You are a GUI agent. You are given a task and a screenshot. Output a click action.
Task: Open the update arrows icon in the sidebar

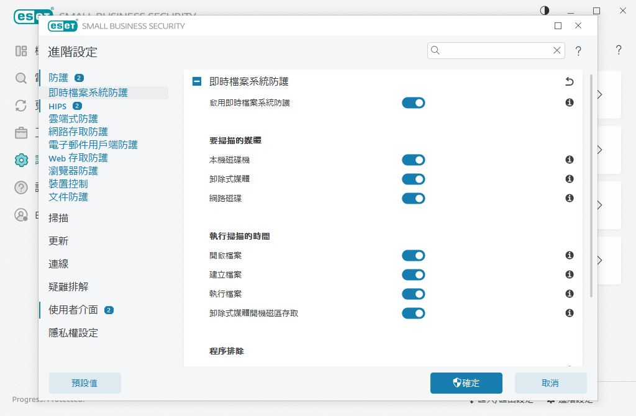click(21, 106)
